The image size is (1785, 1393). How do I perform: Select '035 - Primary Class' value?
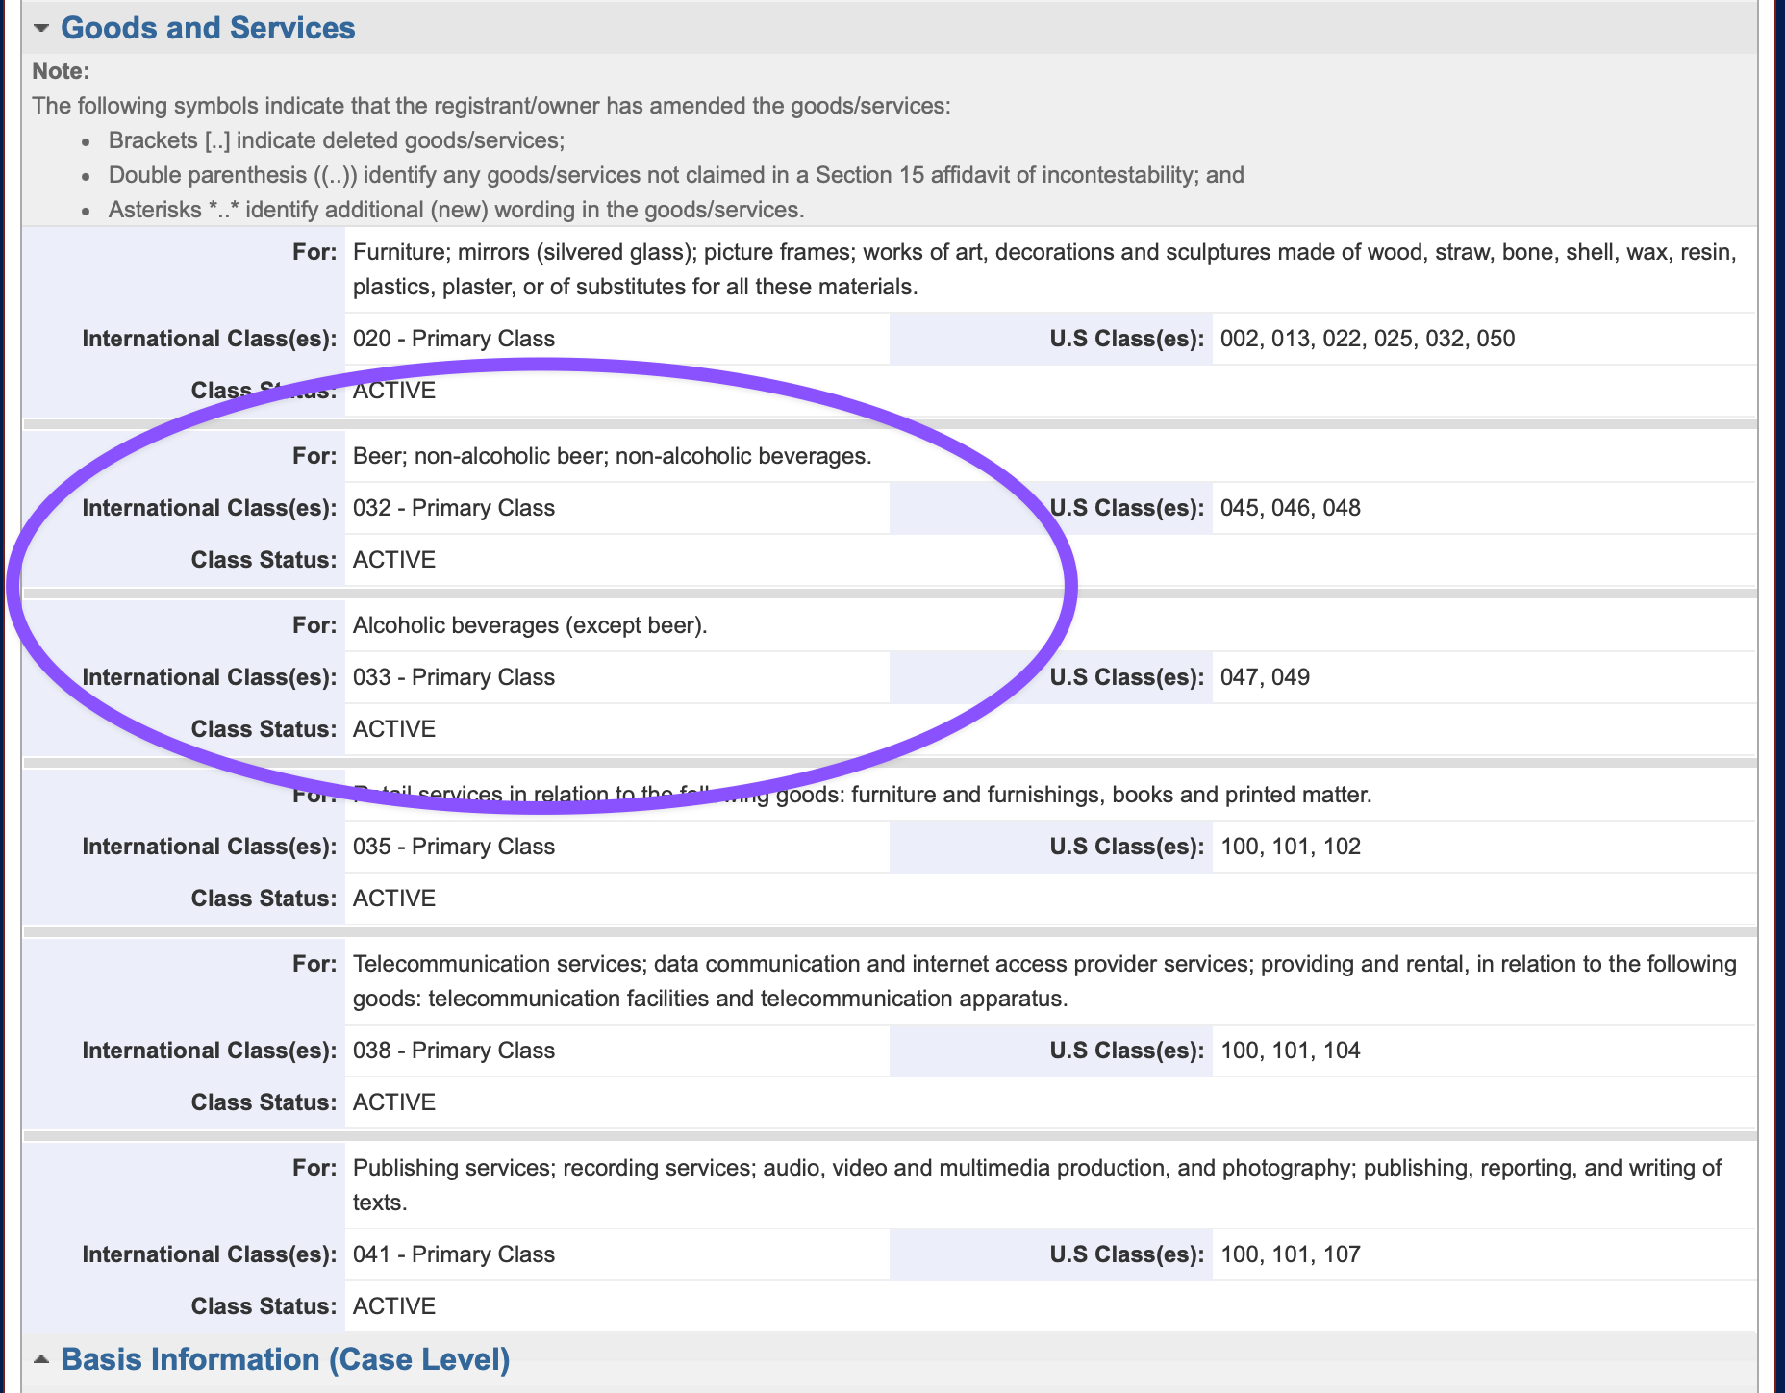click(x=454, y=847)
